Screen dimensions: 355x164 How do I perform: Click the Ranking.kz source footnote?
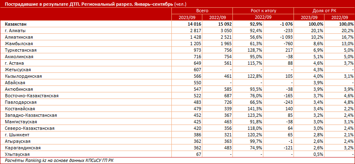[59, 161]
